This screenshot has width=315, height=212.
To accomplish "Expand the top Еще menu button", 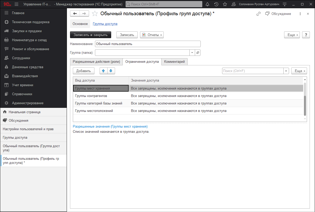I will (292, 35).
